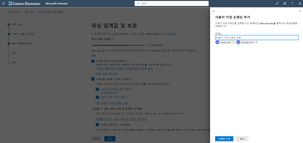
Task: Click the phishing threshold slider handle
Action: pyautogui.click(x=127, y=45)
